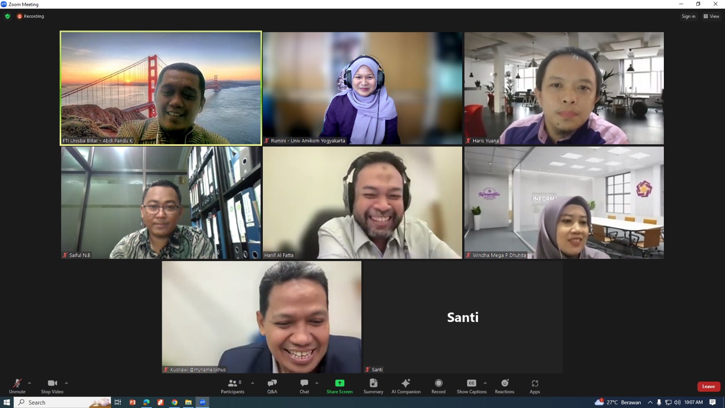Click the green Share Screen icon
Image resolution: width=725 pixels, height=408 pixels.
tap(339, 383)
